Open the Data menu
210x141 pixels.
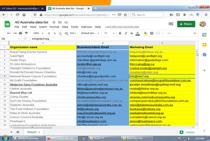click(x=65, y=27)
